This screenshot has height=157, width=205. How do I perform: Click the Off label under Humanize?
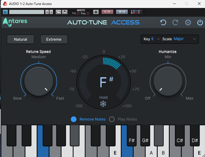[148, 98]
